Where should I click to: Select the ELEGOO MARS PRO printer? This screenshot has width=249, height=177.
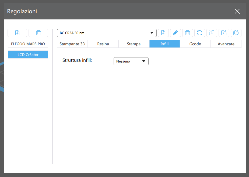point(28,44)
